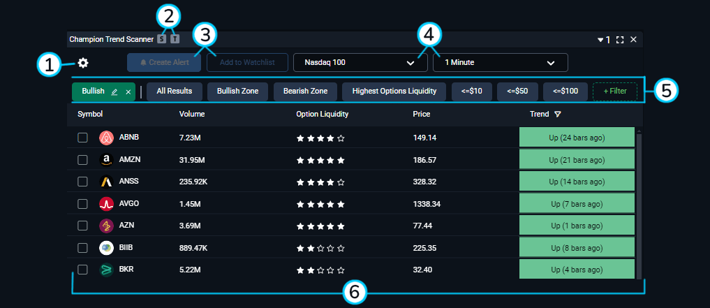Sort by Price column header
The image size is (710, 308).
(x=422, y=114)
